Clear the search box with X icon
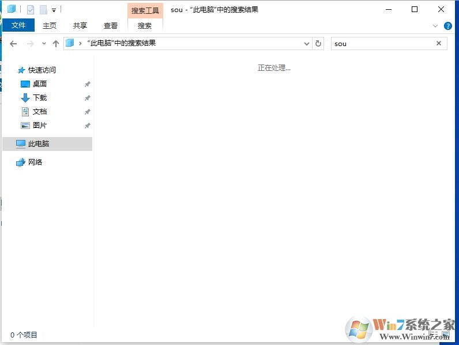This screenshot has width=459, height=345. tap(439, 43)
